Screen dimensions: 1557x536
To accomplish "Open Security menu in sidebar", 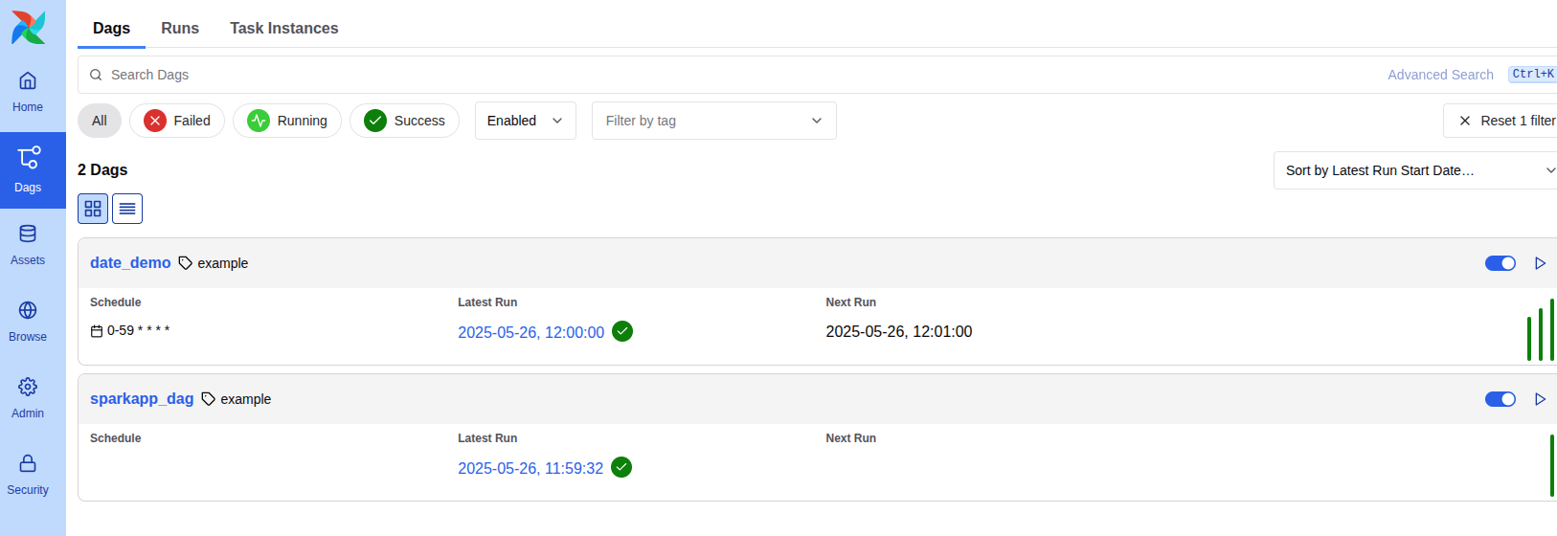I will point(28,475).
